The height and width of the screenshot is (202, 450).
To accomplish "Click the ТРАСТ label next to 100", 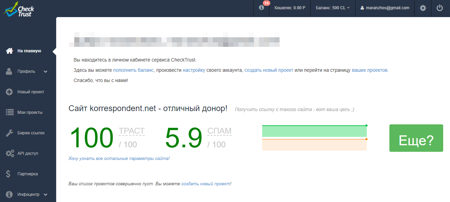I will tap(132, 131).
